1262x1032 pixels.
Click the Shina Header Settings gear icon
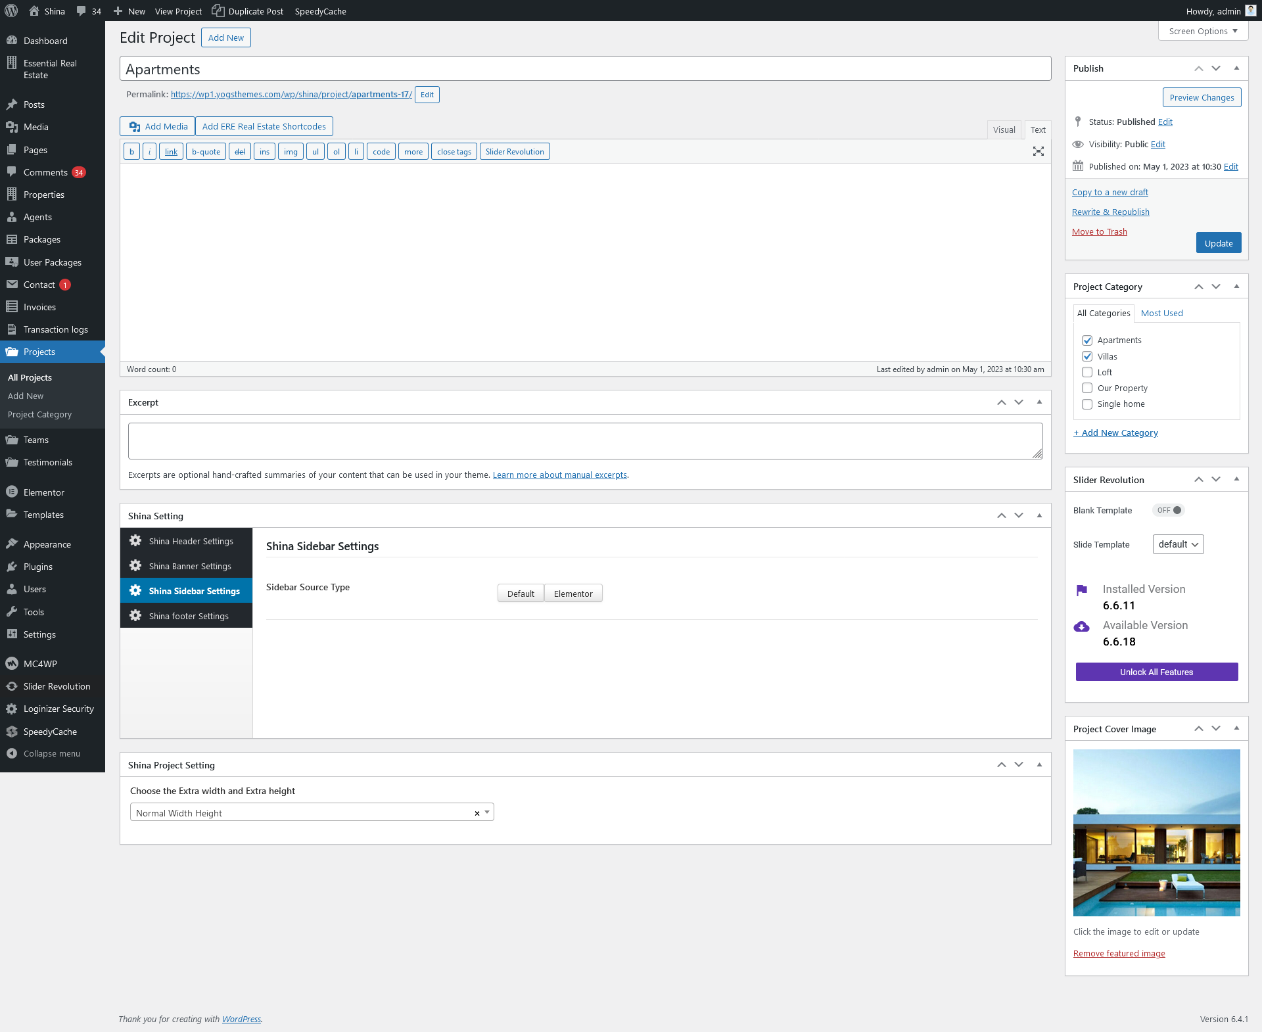point(135,541)
